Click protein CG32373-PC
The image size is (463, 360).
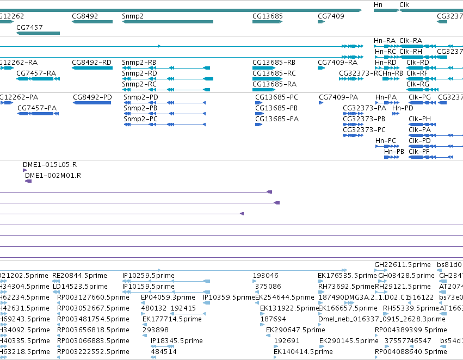pos(364,130)
